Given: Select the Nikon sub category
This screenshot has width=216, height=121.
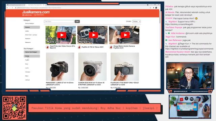Looking at the screenshot, I should tap(27, 76).
